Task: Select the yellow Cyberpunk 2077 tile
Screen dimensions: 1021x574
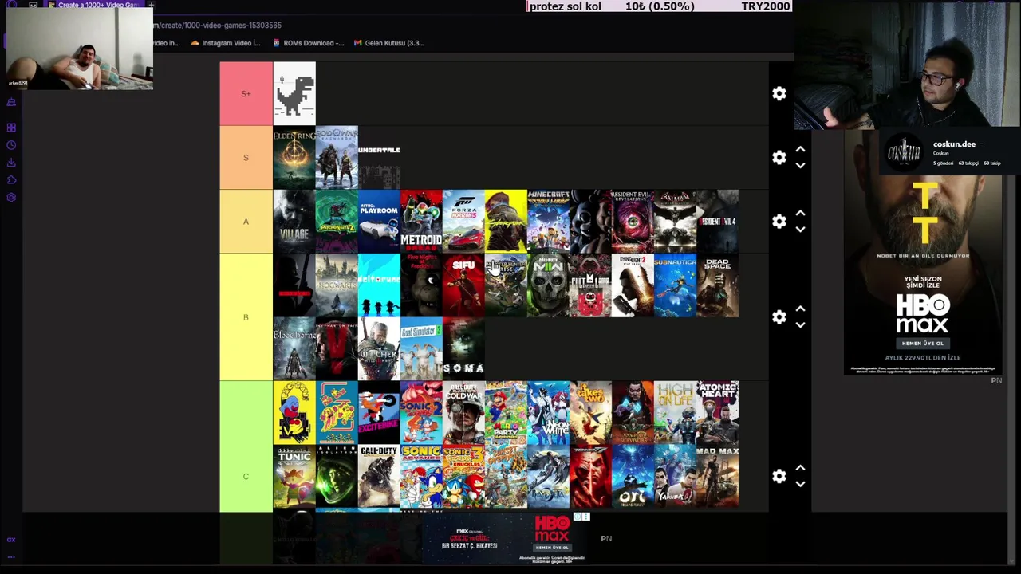Action: (x=506, y=222)
